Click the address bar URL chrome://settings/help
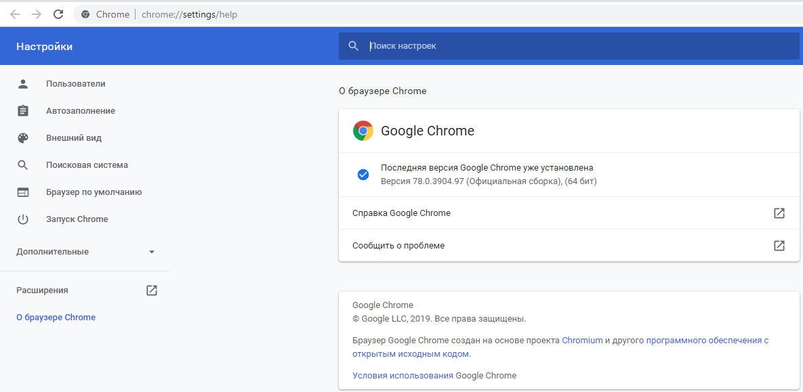 pos(189,14)
